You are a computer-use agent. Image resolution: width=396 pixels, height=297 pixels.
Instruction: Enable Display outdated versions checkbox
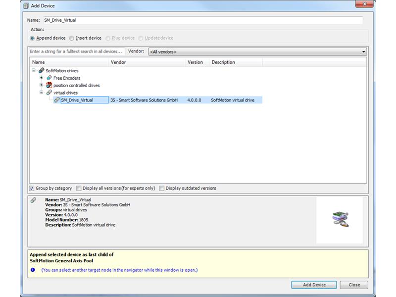(x=162, y=188)
